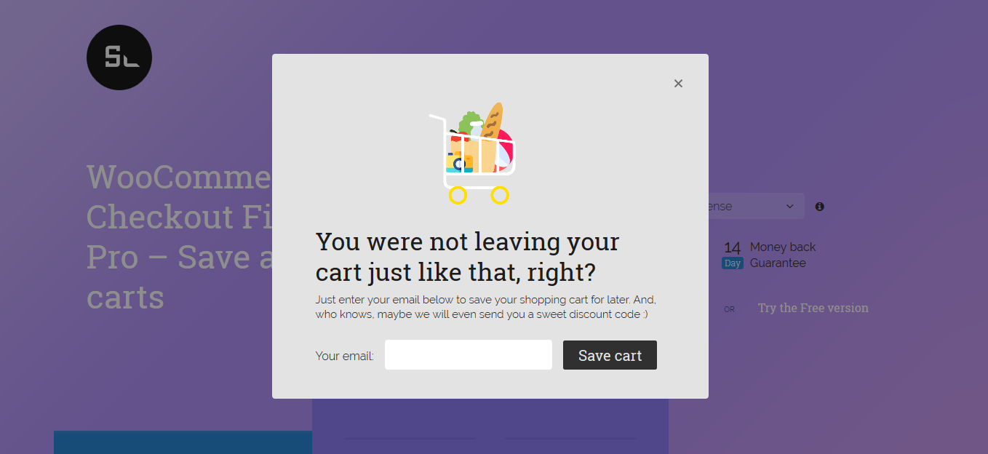The width and height of the screenshot is (988, 454).
Task: Click the blue Day badge
Action: pos(733,263)
